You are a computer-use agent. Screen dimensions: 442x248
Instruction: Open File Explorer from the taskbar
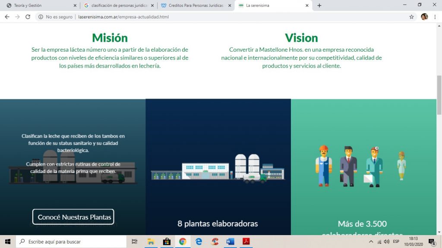click(151, 242)
